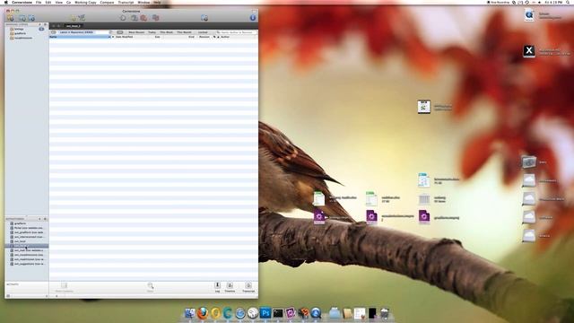Select the first folder in Working Copies
This screenshot has height=323, width=574.
pyautogui.click(x=26, y=29)
